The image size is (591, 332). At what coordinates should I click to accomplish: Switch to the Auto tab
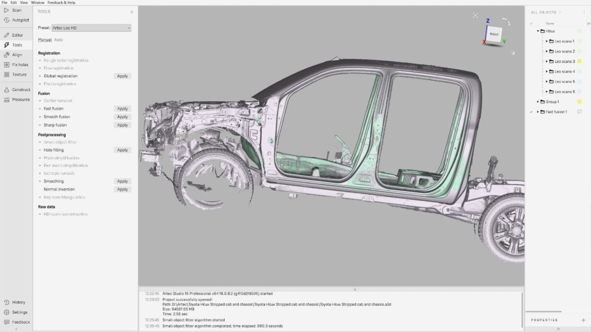coord(58,39)
